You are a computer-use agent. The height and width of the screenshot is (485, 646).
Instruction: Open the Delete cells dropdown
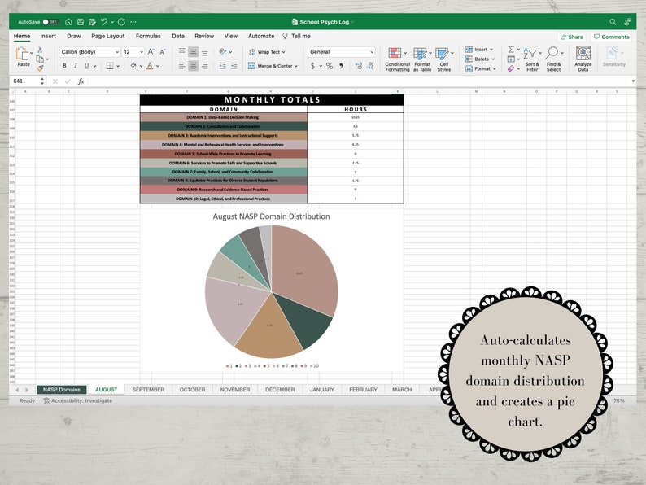point(480,59)
